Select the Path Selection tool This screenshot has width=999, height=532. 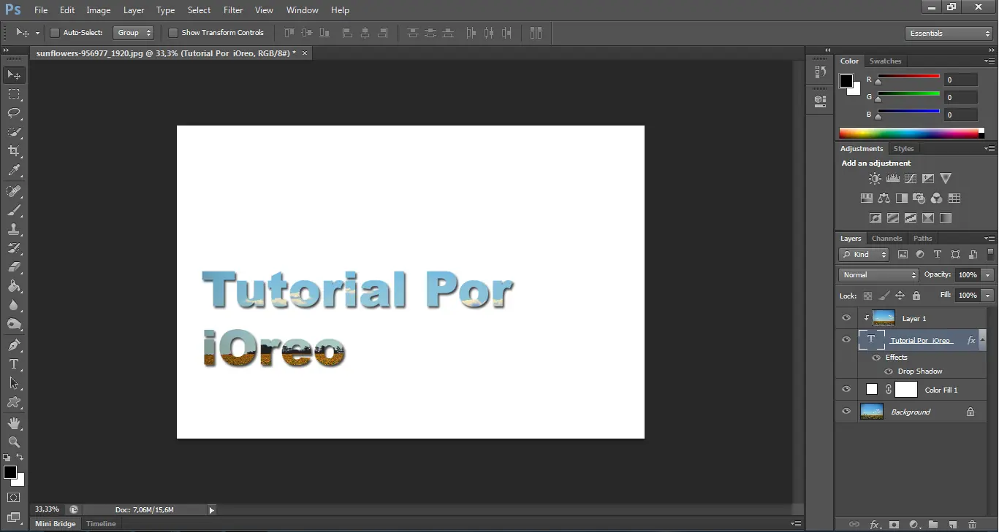click(x=14, y=383)
